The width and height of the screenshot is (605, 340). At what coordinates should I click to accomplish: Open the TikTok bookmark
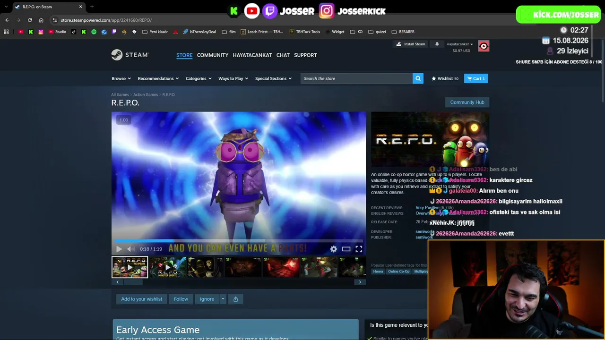(73, 32)
